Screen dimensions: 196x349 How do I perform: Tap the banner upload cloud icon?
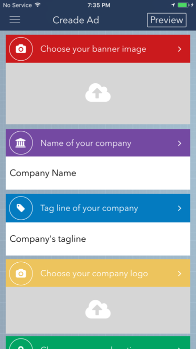[98, 93]
